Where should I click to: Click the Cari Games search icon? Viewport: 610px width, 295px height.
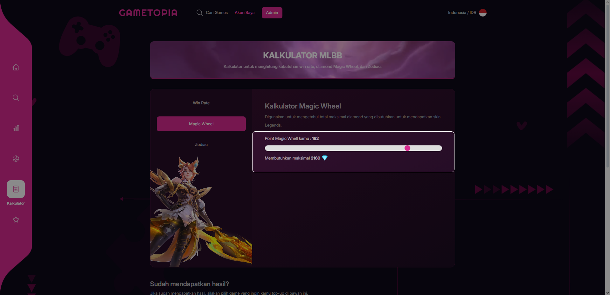tap(200, 13)
